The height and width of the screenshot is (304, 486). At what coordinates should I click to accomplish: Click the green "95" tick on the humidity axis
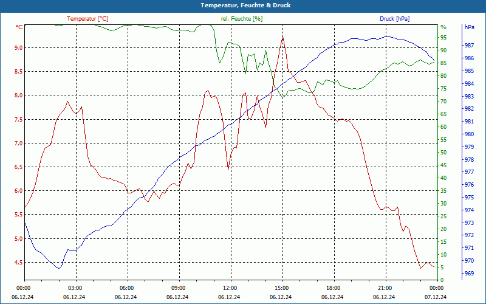(443, 38)
